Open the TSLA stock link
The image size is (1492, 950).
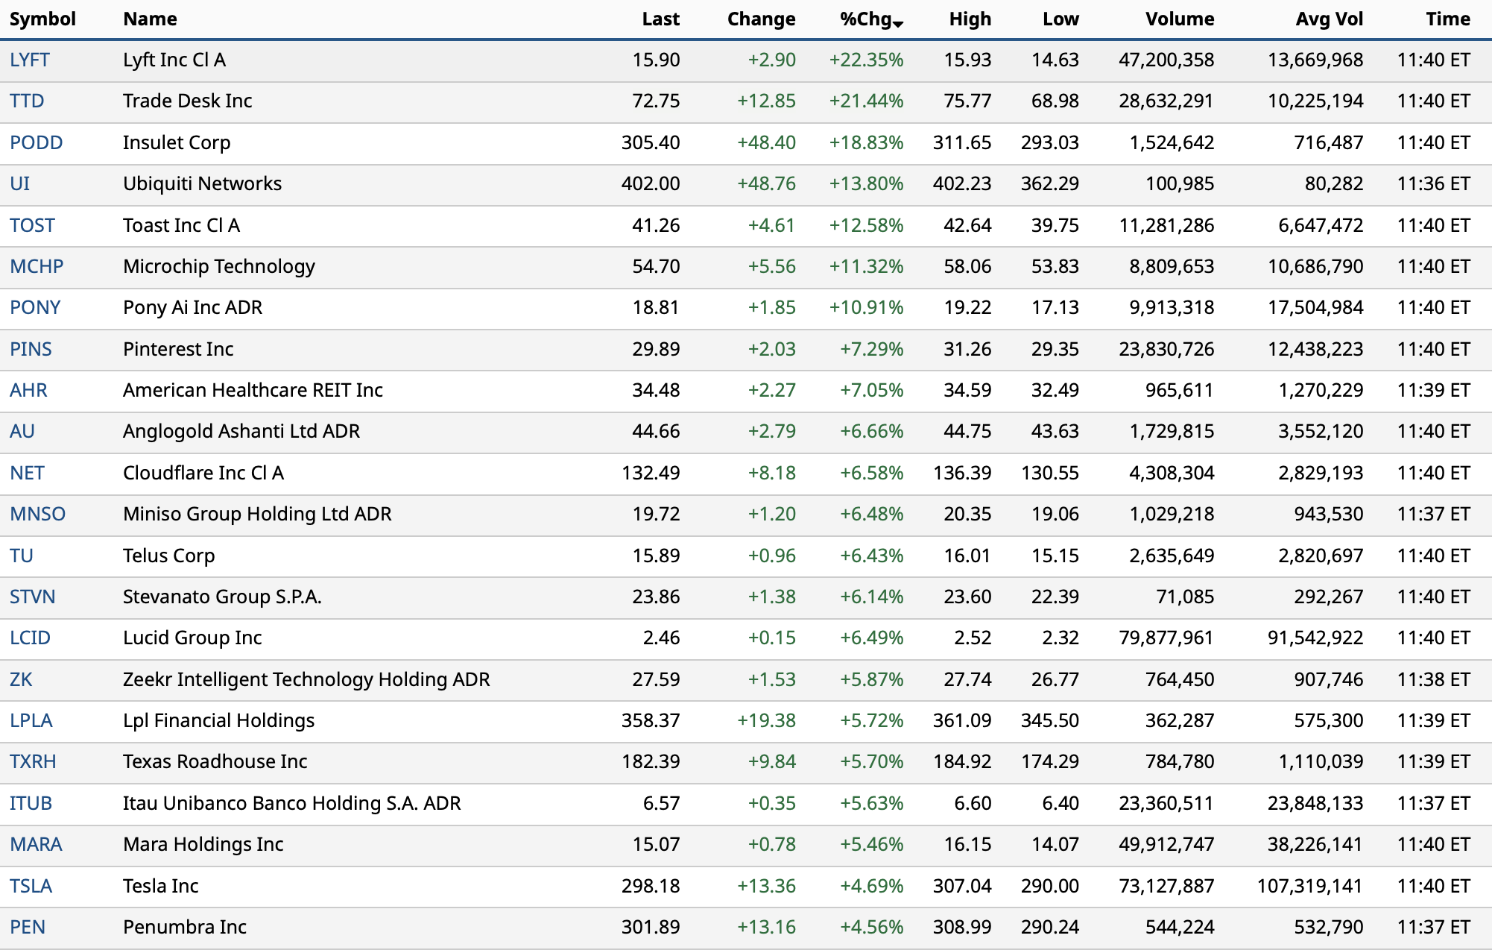pyautogui.click(x=31, y=886)
